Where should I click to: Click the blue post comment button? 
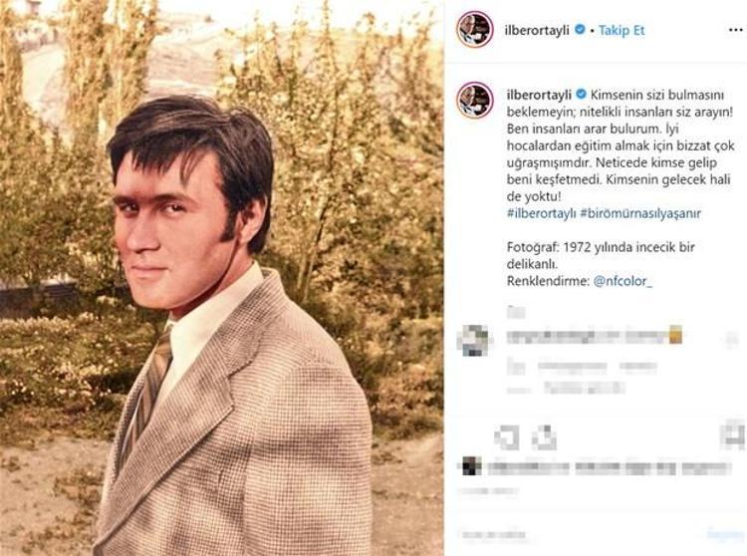[x=725, y=534]
